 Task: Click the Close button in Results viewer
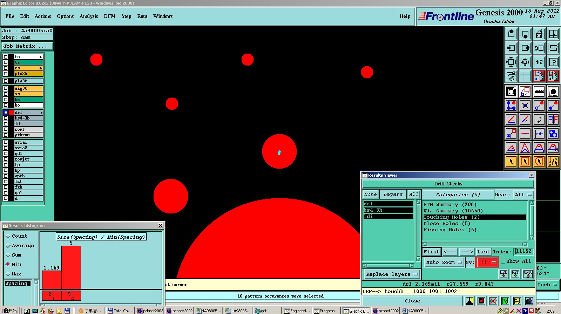click(x=412, y=301)
